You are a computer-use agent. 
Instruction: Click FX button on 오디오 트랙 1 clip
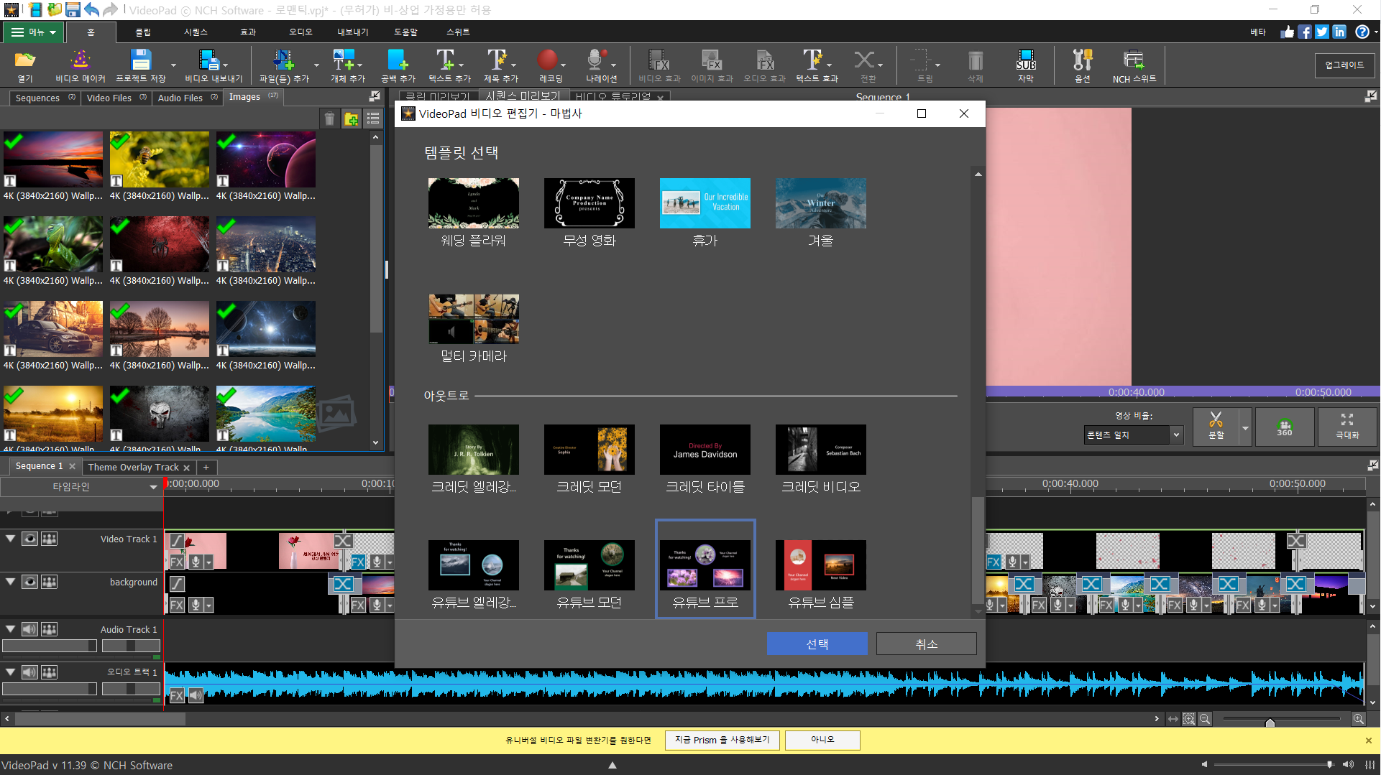pos(177,695)
